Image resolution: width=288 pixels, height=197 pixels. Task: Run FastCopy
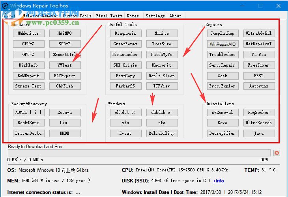[x=125, y=76]
